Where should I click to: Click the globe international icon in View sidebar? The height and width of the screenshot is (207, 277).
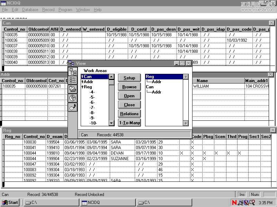coord(73,98)
